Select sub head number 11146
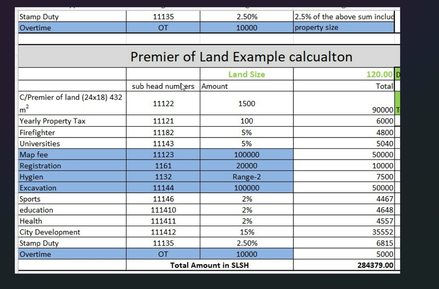 point(163,199)
